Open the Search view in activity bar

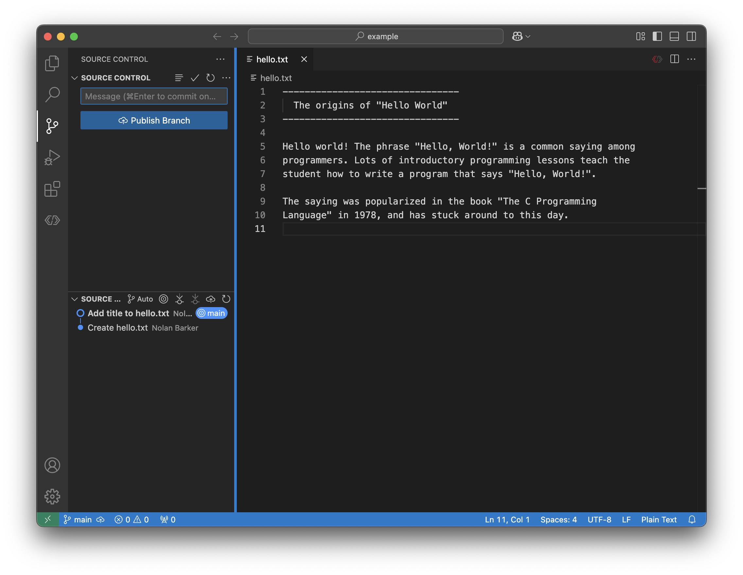coord(52,94)
